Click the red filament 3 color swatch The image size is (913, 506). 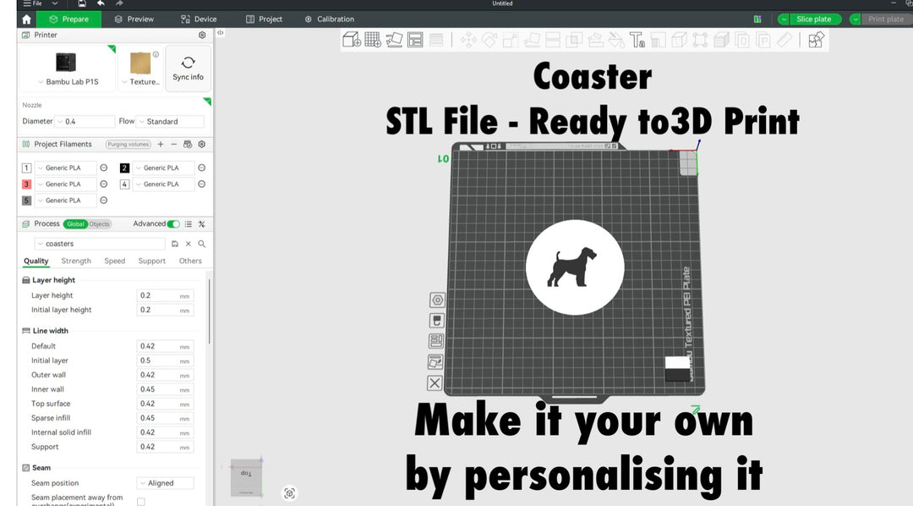26,184
